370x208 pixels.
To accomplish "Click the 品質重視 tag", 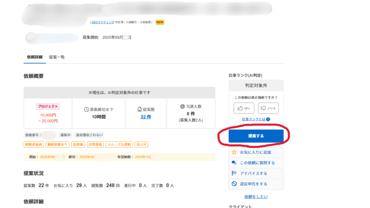I will (x=95, y=144).
